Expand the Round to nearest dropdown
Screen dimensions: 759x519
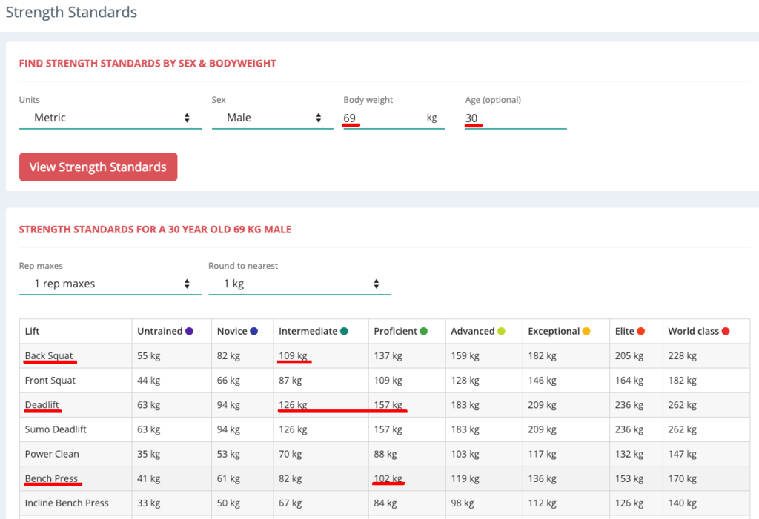[x=299, y=284]
